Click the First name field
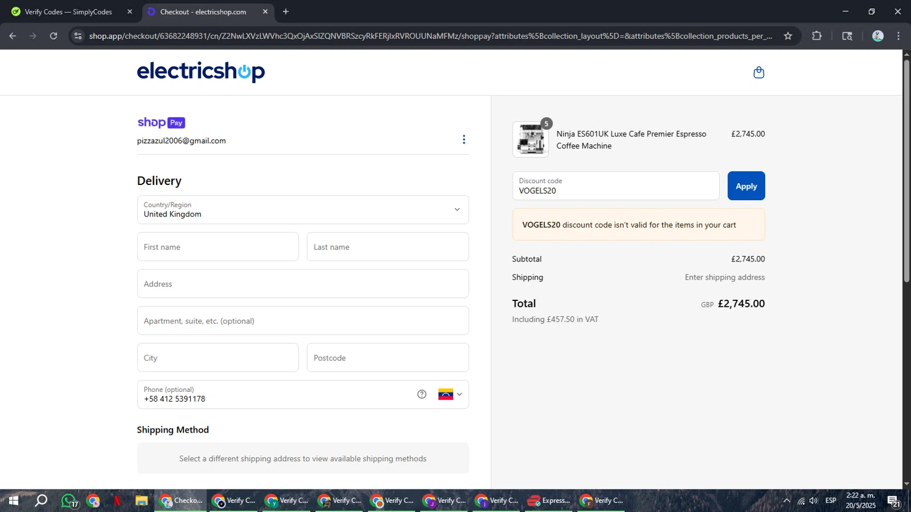Image resolution: width=911 pixels, height=512 pixels. pyautogui.click(x=218, y=247)
